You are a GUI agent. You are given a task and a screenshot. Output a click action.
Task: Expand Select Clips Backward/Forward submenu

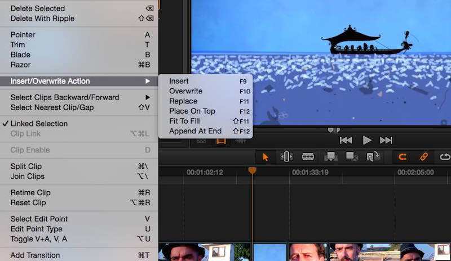(x=79, y=97)
